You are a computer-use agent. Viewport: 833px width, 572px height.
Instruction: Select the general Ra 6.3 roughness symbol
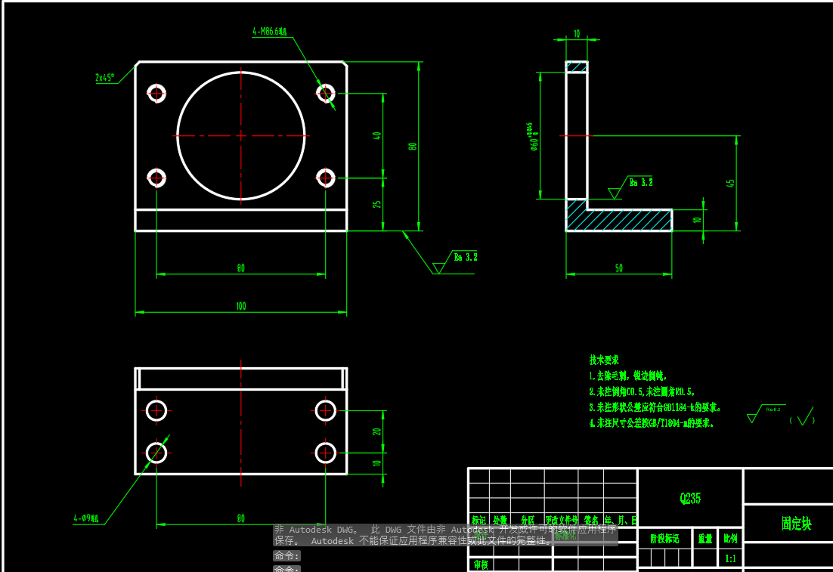pos(766,414)
